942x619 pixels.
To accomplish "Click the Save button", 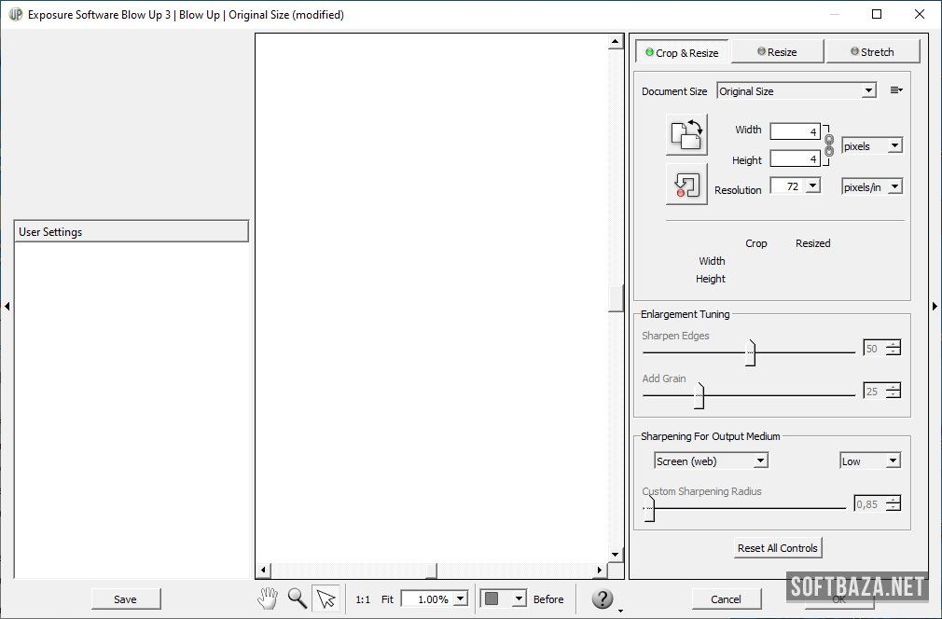I will pyautogui.click(x=125, y=599).
